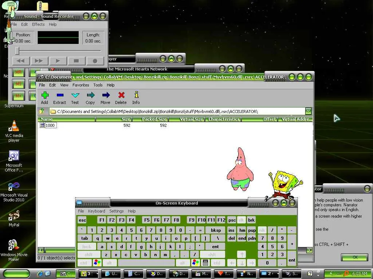
Task: Click the Add button in 7-Zip toolbar
Action: click(x=45, y=98)
